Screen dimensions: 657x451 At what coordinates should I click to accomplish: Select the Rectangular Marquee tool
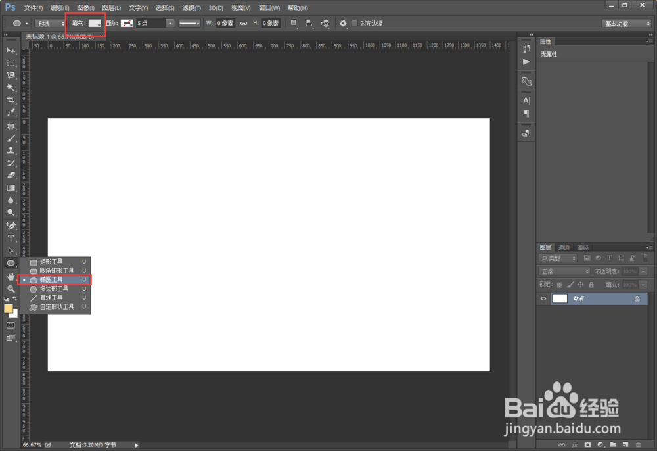point(11,63)
